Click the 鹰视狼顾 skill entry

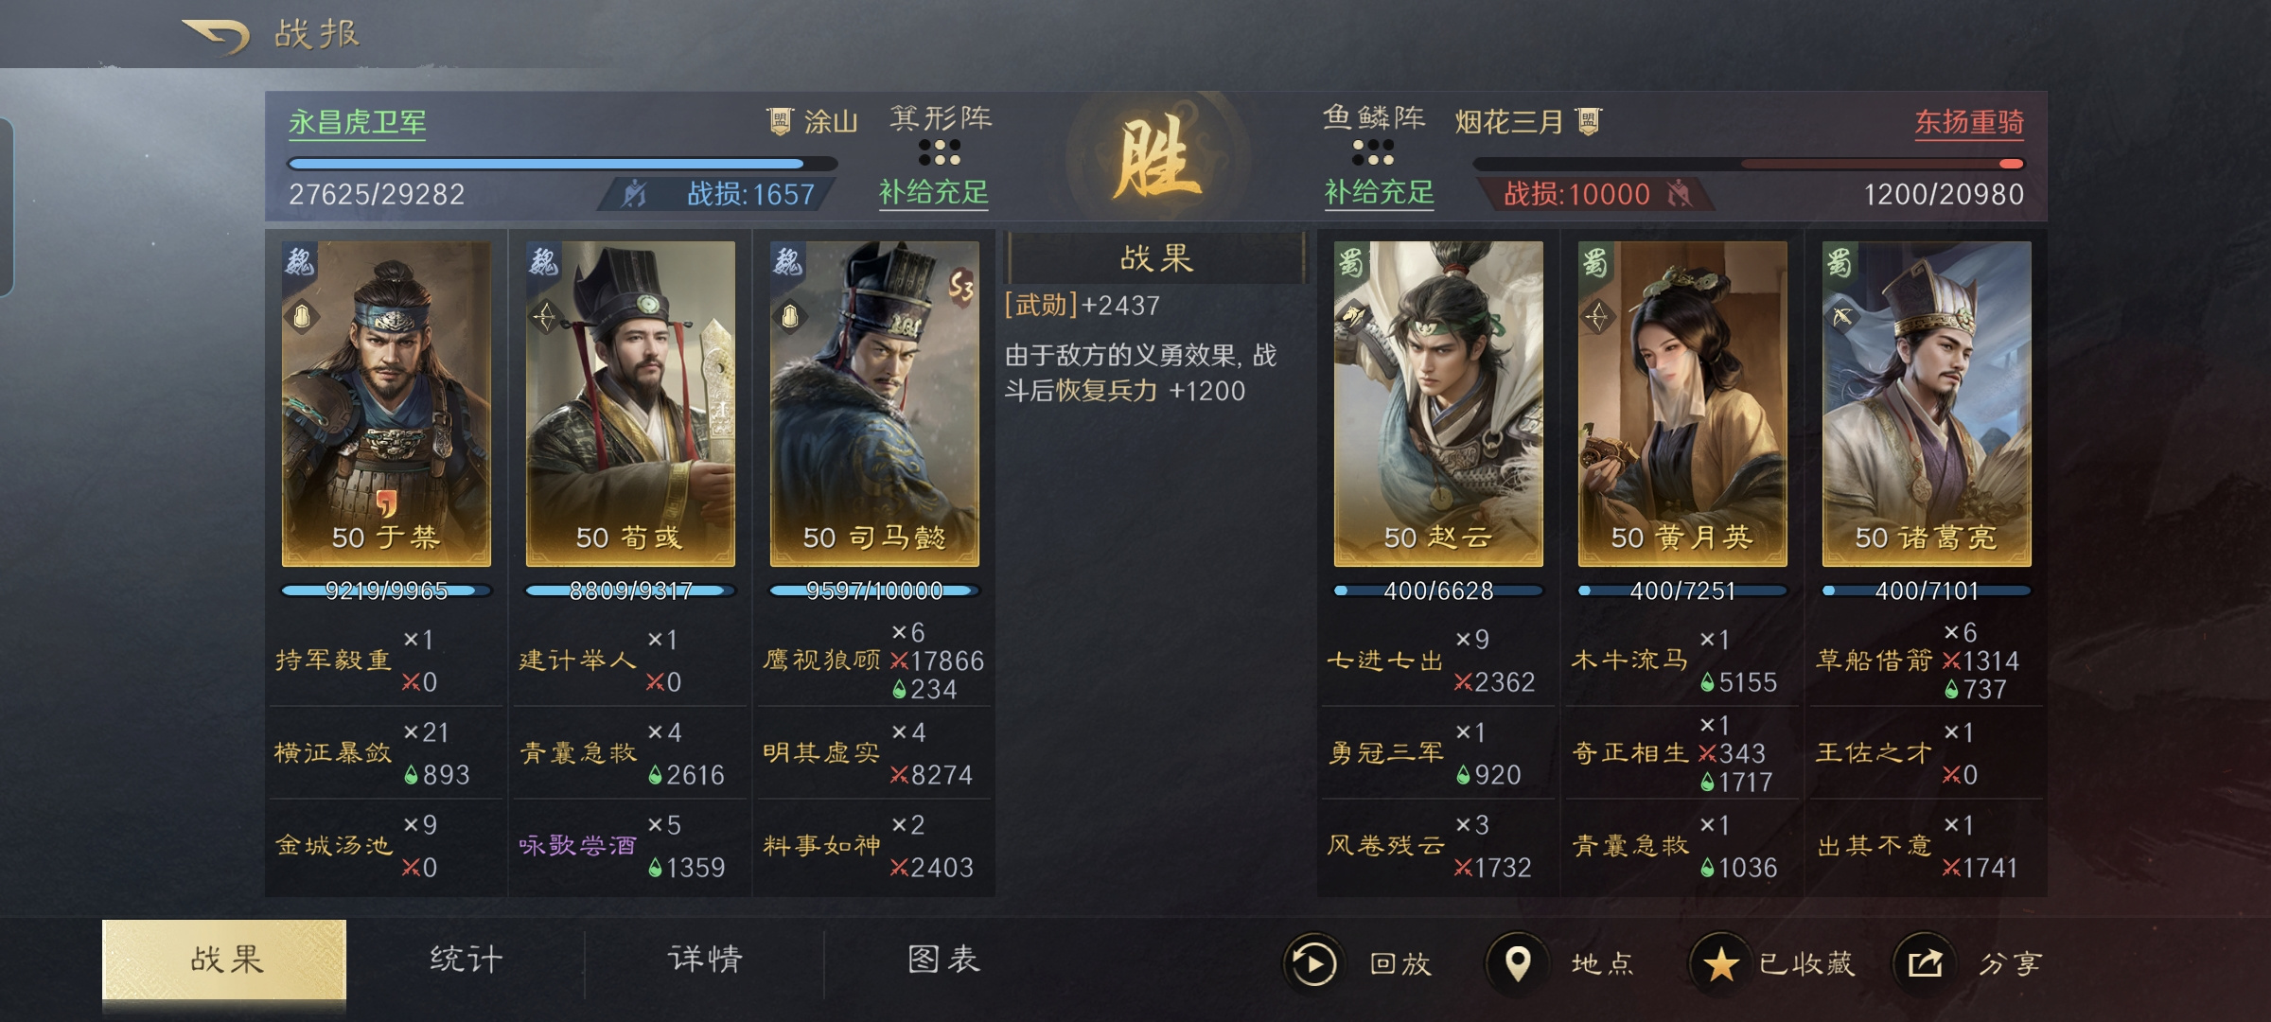point(821,661)
